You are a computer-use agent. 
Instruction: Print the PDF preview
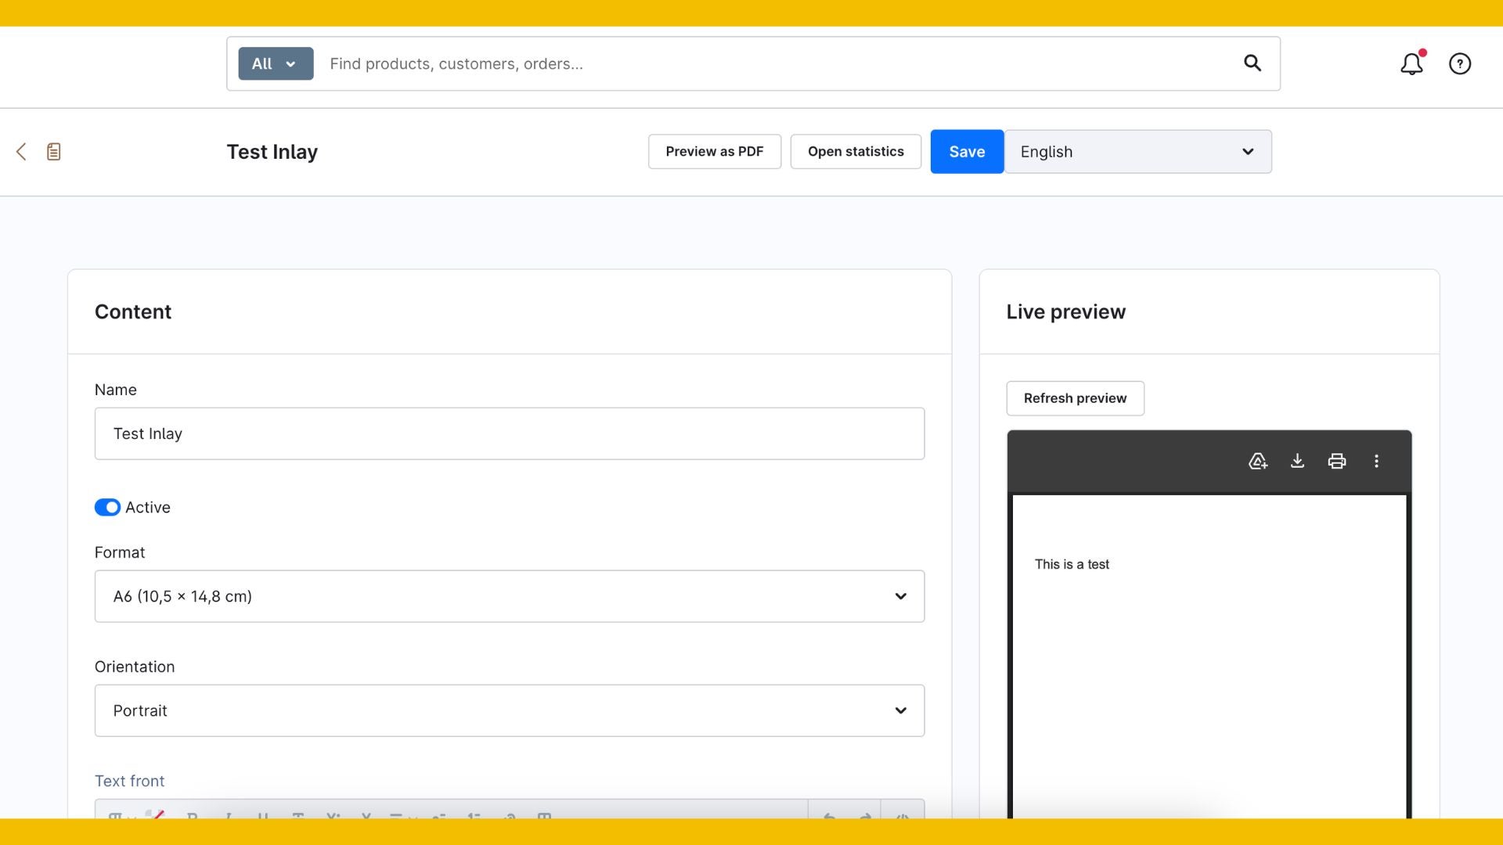1337,462
